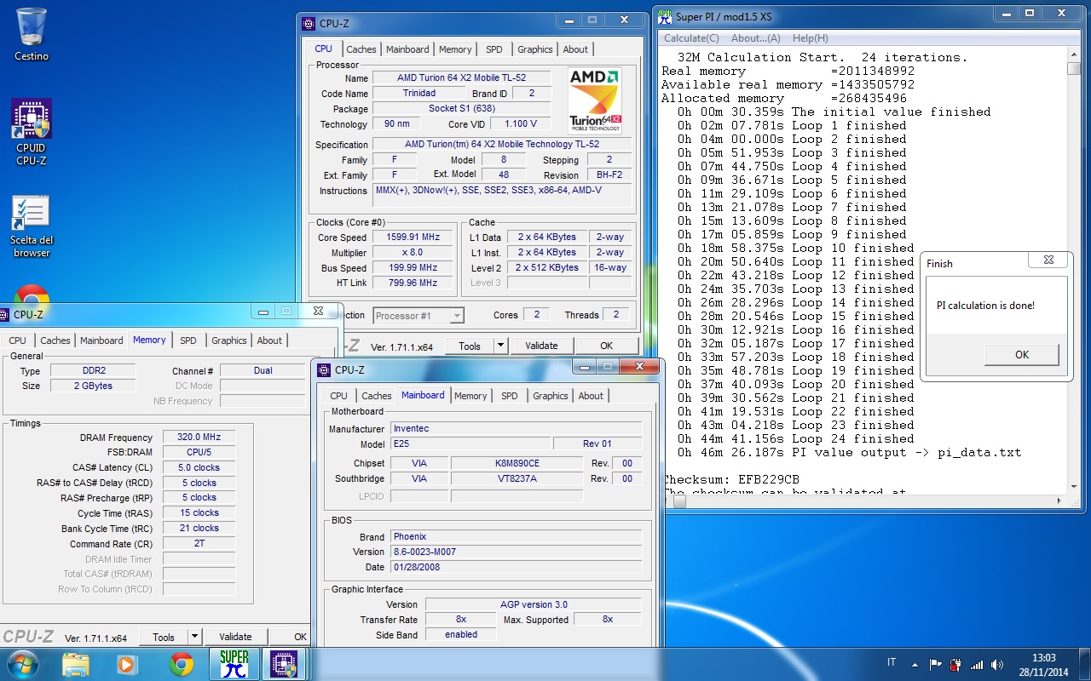The width and height of the screenshot is (1091, 681).
Task: Select CPU tab in Mainboard window
Action: point(338,396)
